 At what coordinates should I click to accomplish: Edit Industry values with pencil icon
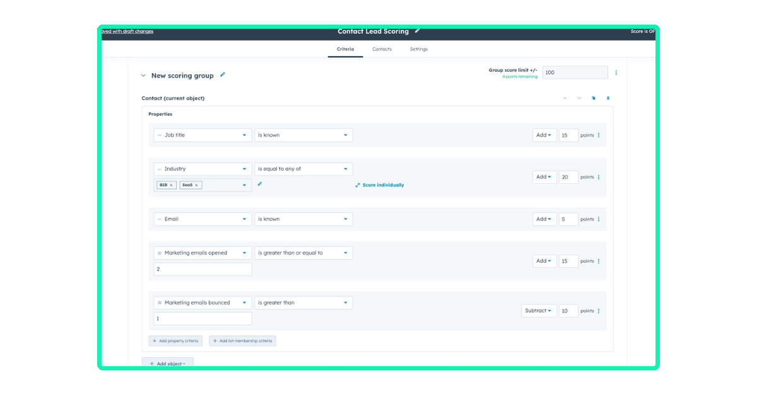[x=260, y=185]
